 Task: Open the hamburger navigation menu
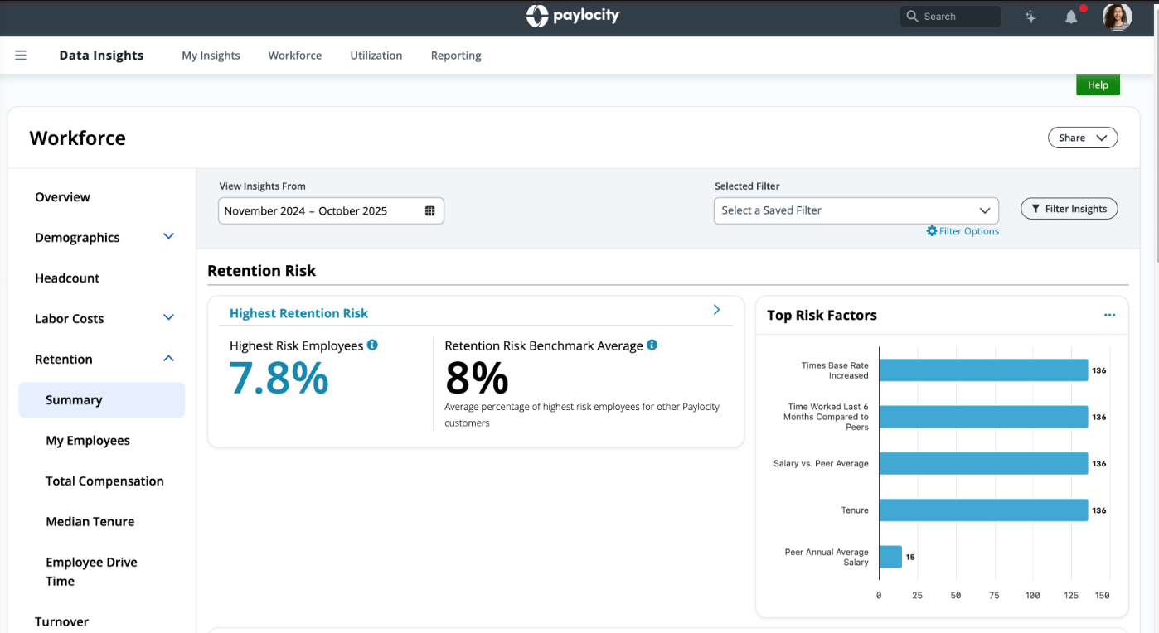[21, 55]
